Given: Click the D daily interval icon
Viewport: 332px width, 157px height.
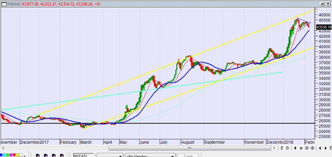Looking at the screenshot, I should point(288,148).
